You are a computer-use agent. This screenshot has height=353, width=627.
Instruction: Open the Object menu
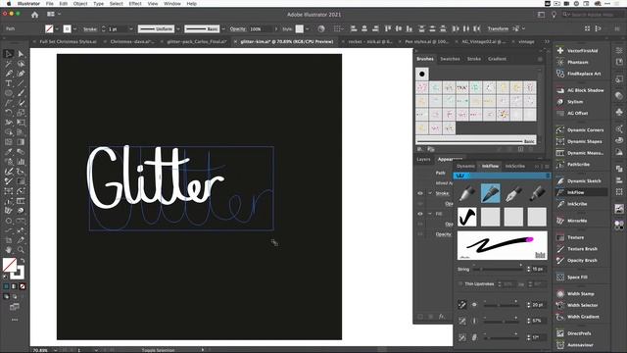[x=80, y=4]
